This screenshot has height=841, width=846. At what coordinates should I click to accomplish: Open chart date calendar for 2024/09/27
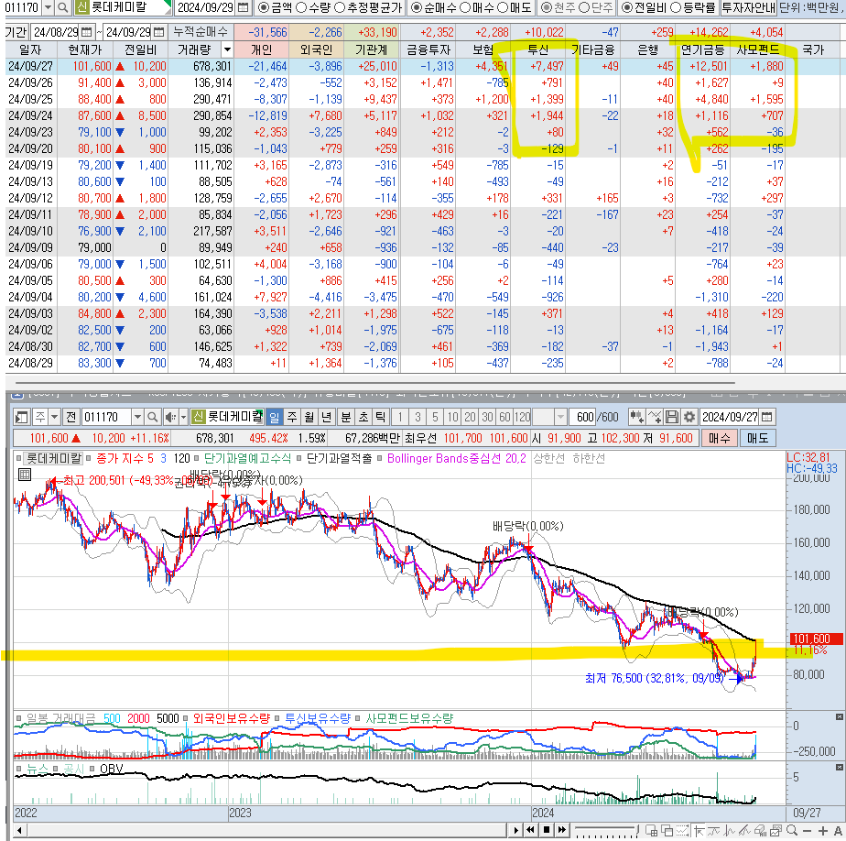point(766,417)
